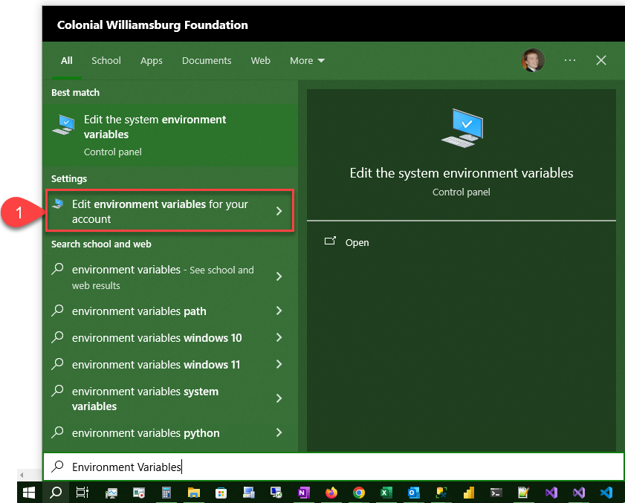
Task: Close the search panel with X
Action: click(x=601, y=60)
